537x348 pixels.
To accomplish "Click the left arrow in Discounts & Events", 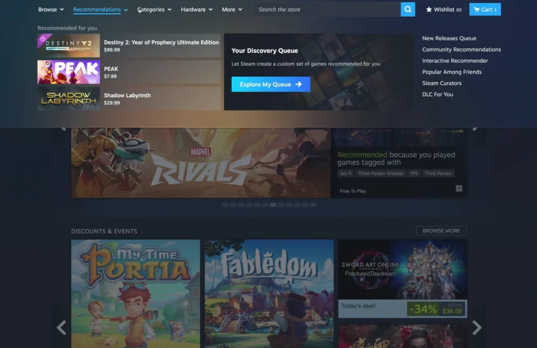I will [61, 328].
